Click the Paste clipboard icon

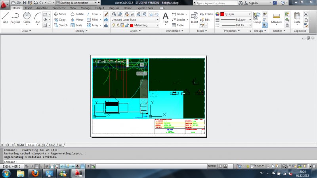click(x=297, y=17)
